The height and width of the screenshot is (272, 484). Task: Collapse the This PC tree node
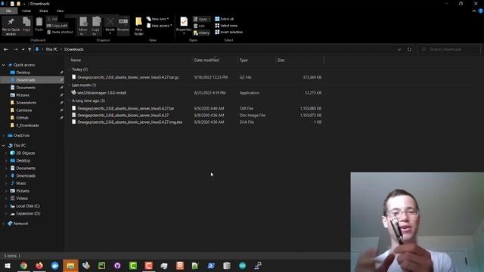coord(4,146)
